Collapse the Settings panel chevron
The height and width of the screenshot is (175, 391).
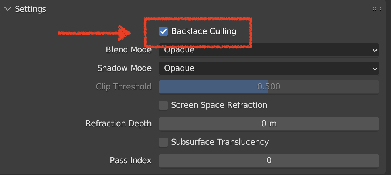tap(8, 9)
